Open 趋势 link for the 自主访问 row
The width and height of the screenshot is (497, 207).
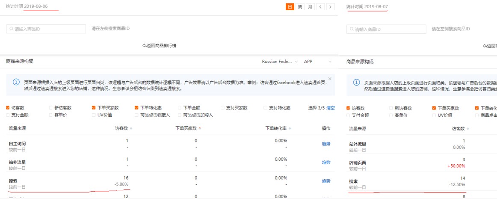pyautogui.click(x=326, y=144)
